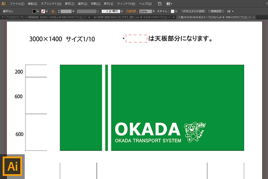Viewport: 268px width, 179px height.
Task: Click the align-to options icon in control bar
Action: [x=229, y=11]
